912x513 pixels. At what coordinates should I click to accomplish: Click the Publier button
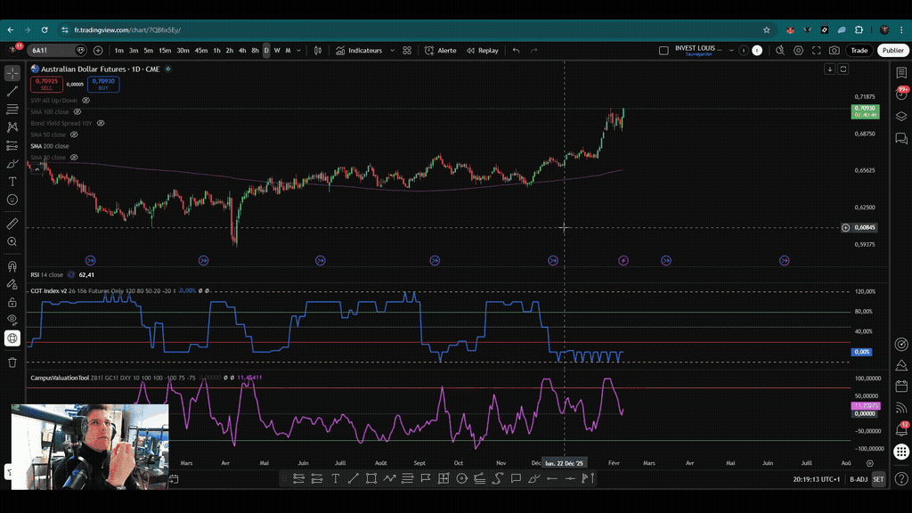[x=892, y=51]
